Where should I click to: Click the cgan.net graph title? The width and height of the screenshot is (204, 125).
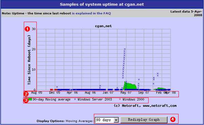point(103,26)
